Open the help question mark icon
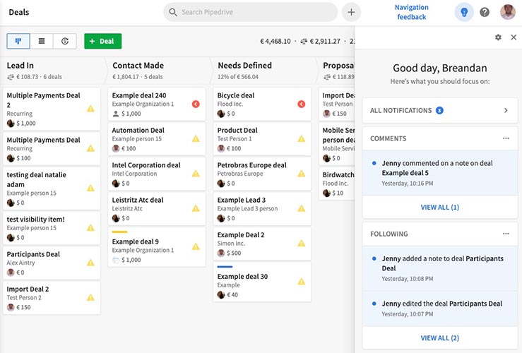 [x=485, y=12]
